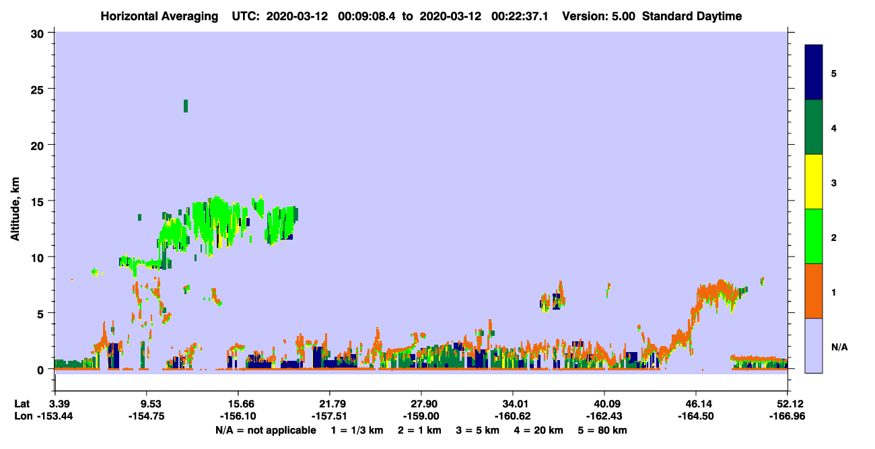Click longitude value -156.10

coord(240,417)
